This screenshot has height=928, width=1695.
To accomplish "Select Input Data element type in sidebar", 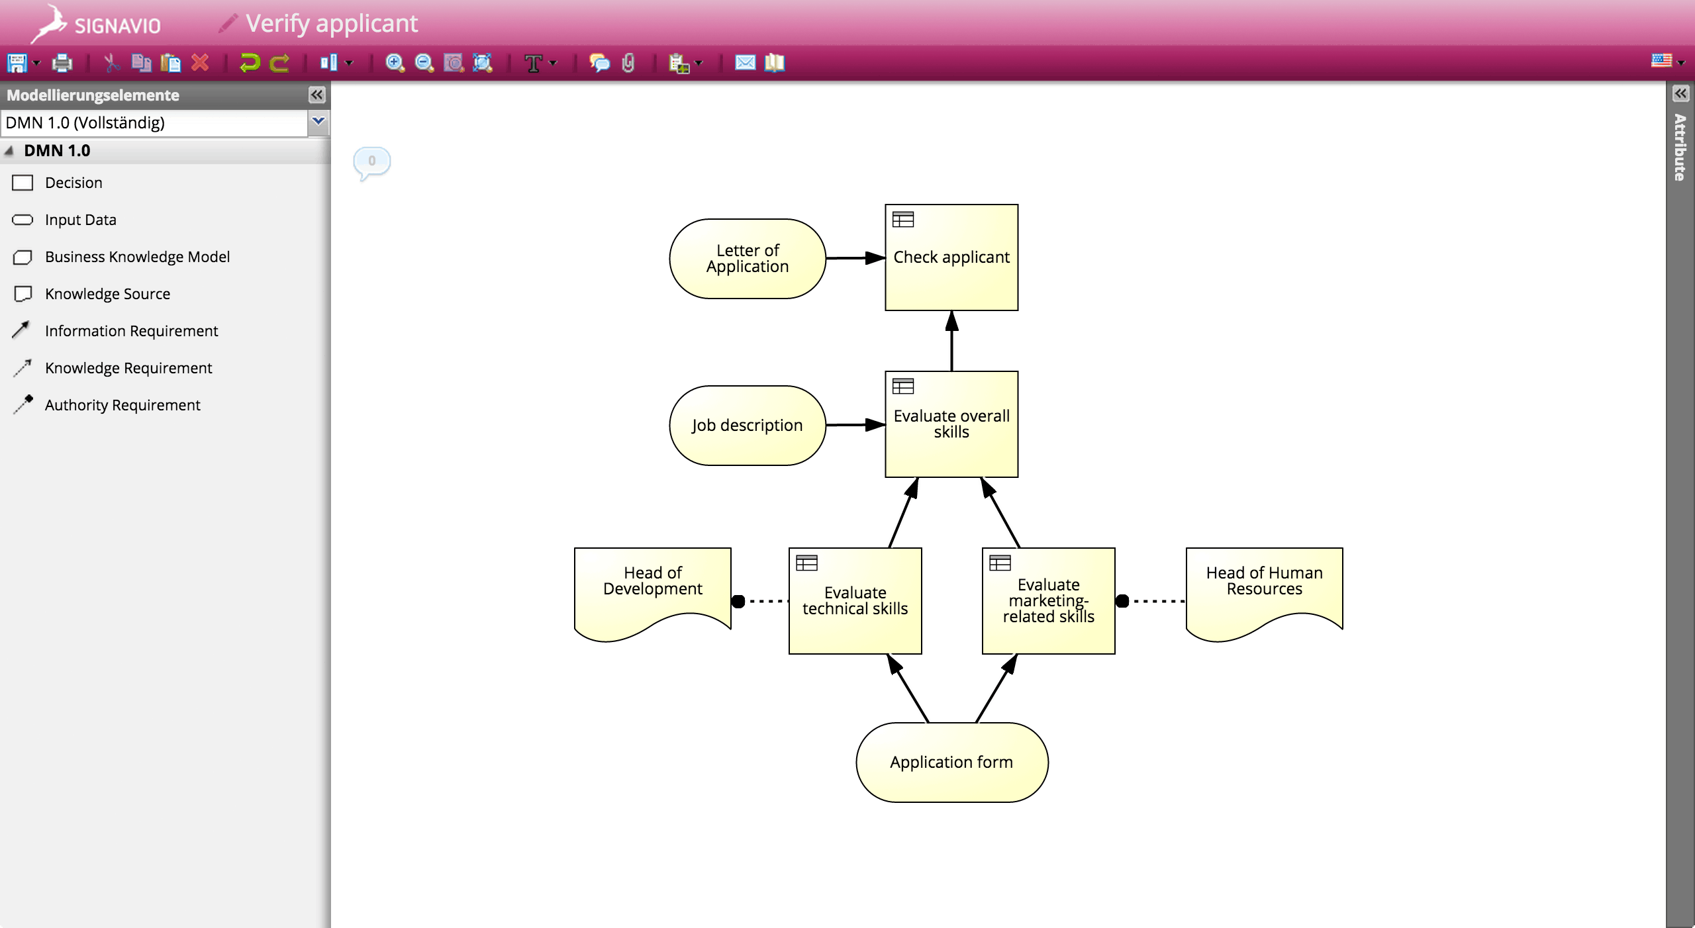I will pyautogui.click(x=81, y=218).
